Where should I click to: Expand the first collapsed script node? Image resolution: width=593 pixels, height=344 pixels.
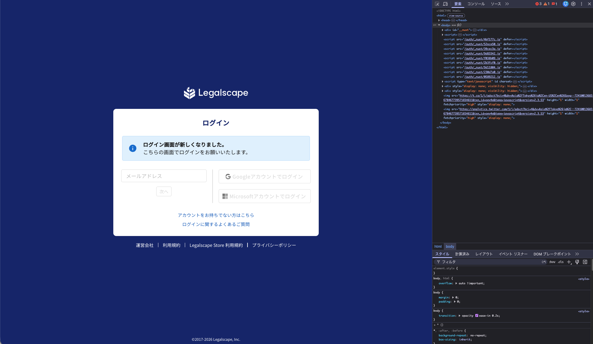coord(443,35)
